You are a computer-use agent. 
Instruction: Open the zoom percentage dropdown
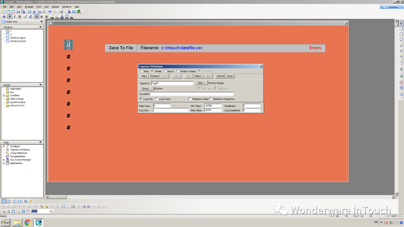pos(51,211)
